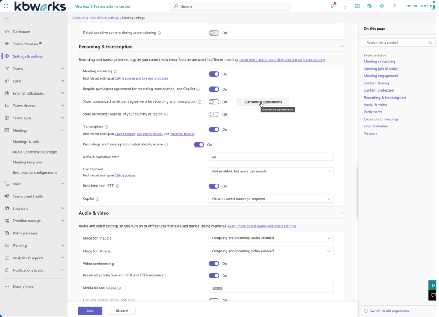Disable the Meeting recording toggle
The image size is (439, 317).
pyautogui.click(x=214, y=74)
